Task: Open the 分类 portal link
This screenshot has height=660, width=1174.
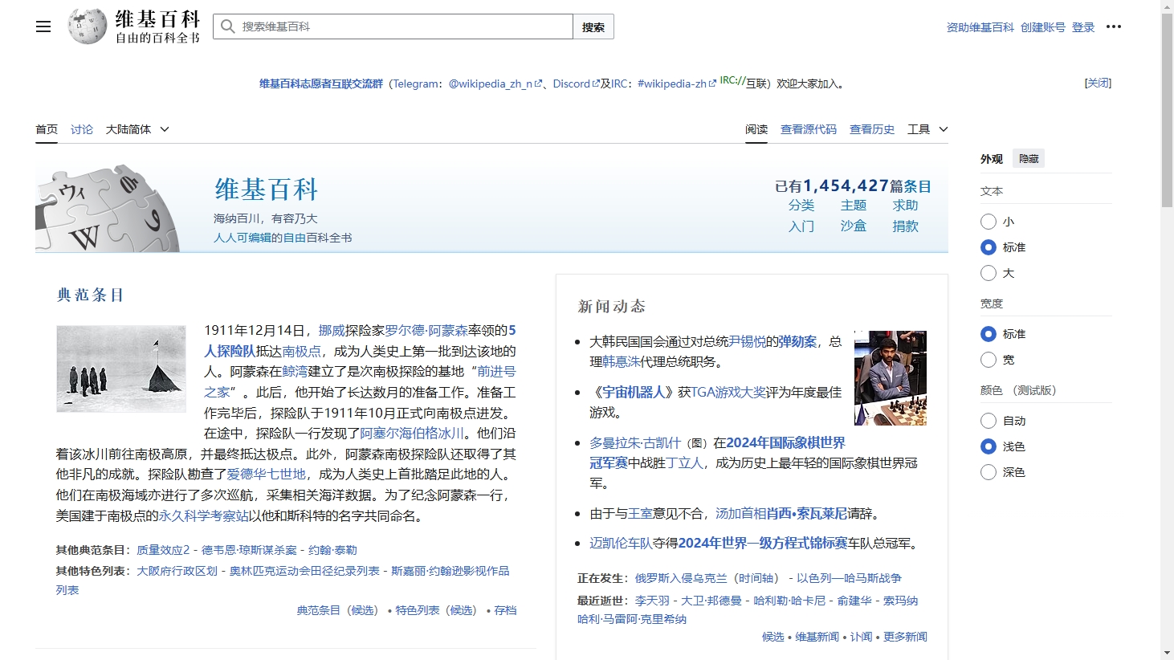Action: [801, 206]
